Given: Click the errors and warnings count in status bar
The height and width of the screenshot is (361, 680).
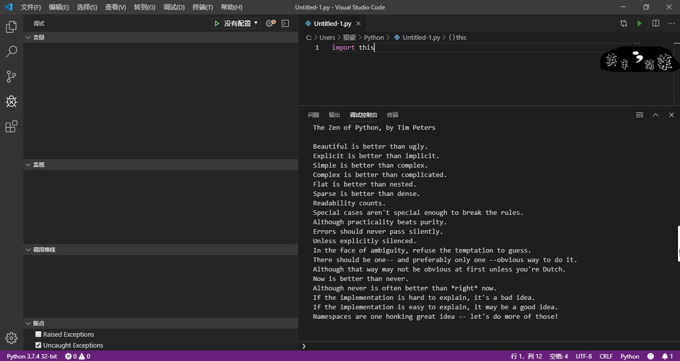Looking at the screenshot, I should [78, 356].
